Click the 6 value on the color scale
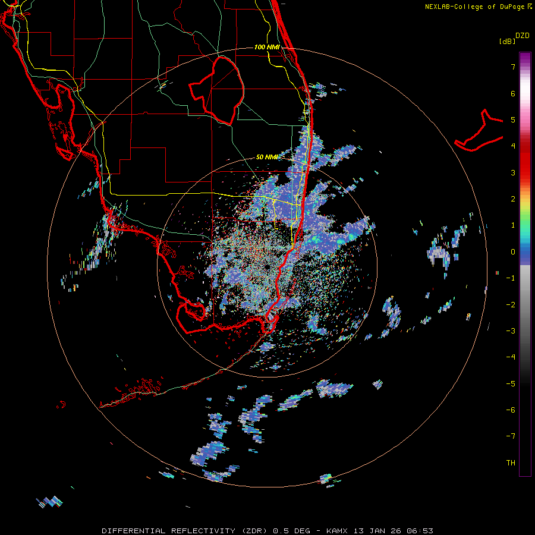535x535 pixels. [x=513, y=93]
